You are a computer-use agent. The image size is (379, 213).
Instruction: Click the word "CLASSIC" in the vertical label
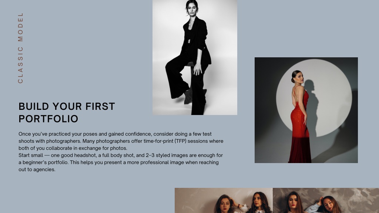click(x=21, y=65)
